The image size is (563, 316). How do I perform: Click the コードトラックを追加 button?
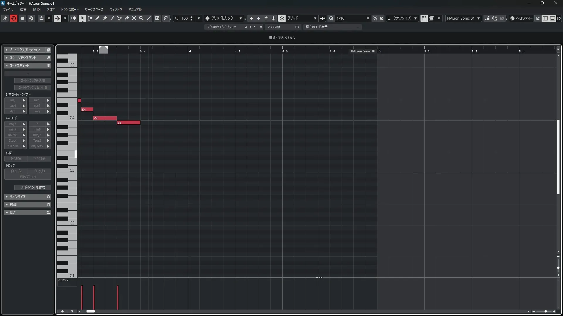(33, 80)
